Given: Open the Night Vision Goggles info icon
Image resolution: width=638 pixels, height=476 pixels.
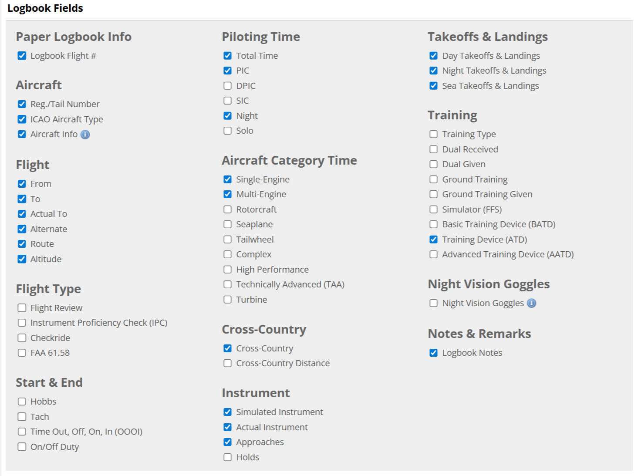Looking at the screenshot, I should (x=531, y=303).
